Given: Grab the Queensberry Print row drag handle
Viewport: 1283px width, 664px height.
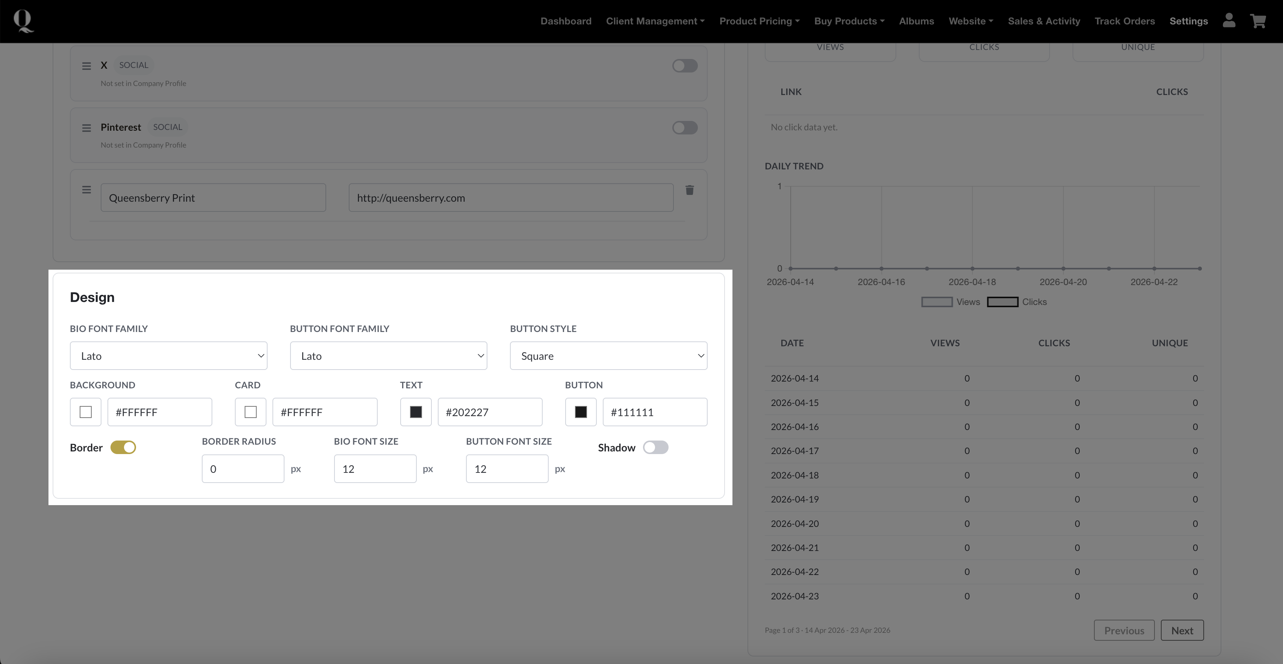Looking at the screenshot, I should pyautogui.click(x=86, y=190).
